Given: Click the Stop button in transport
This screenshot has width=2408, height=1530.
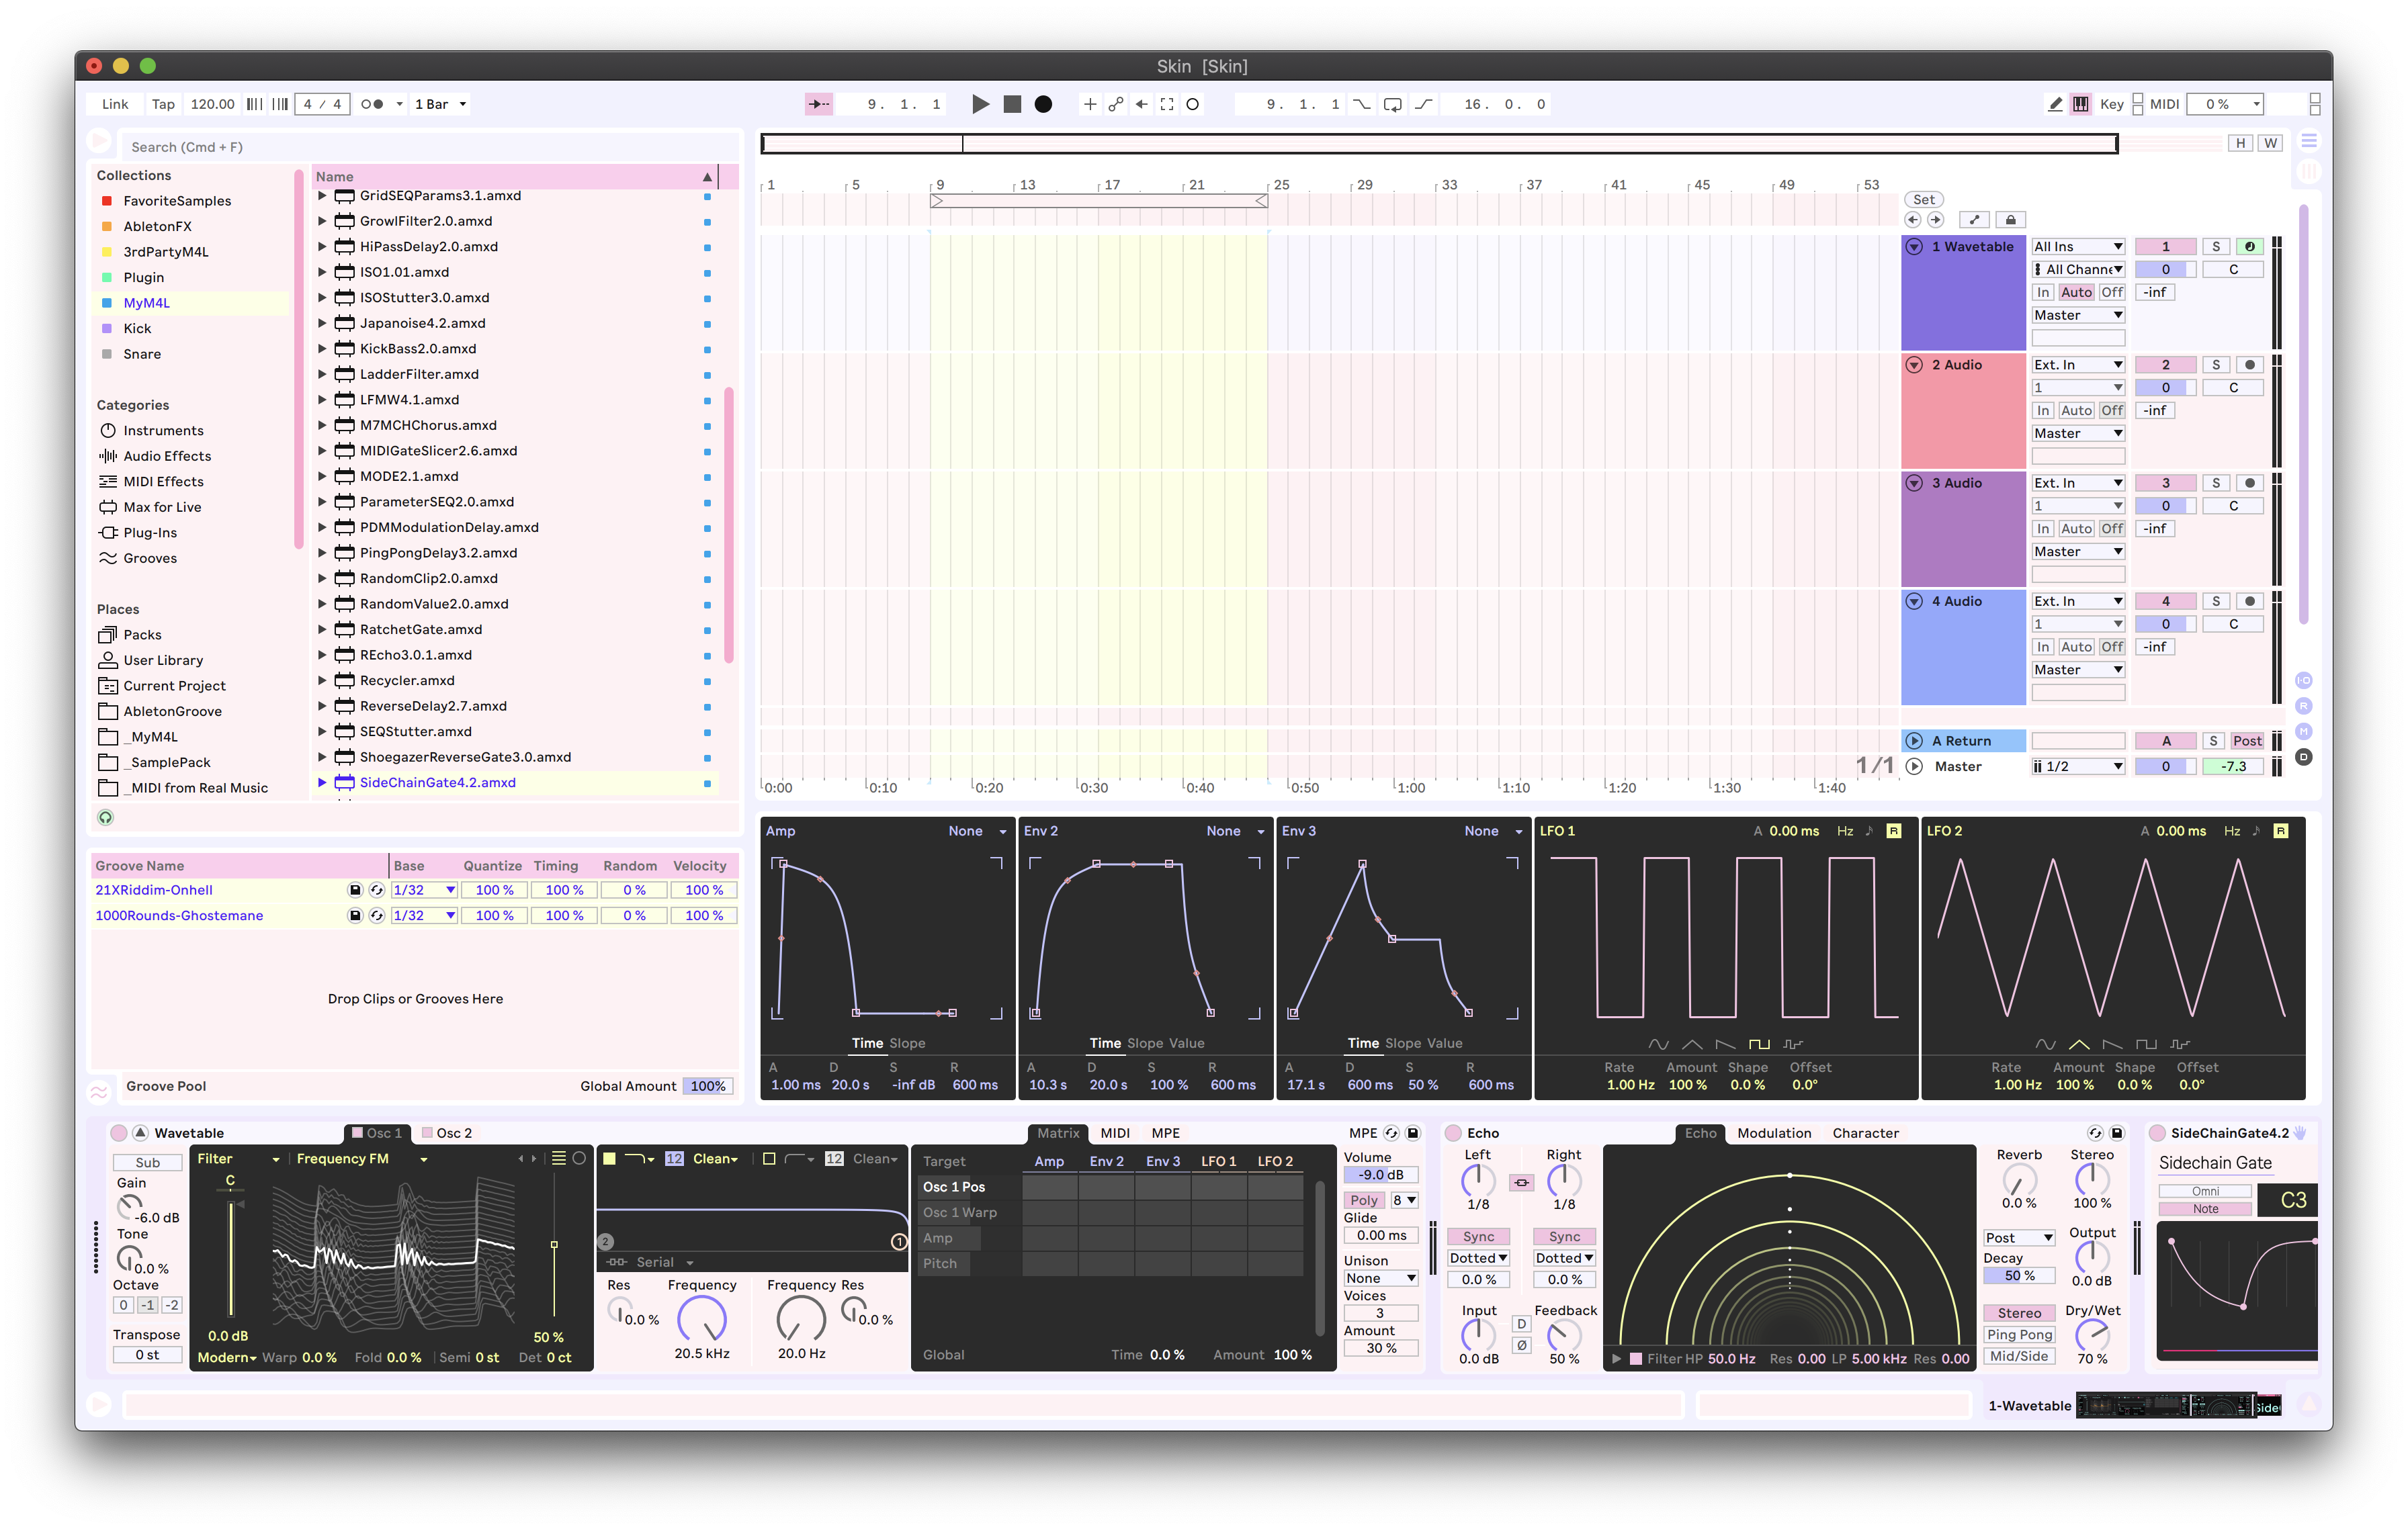Looking at the screenshot, I should tap(1012, 104).
